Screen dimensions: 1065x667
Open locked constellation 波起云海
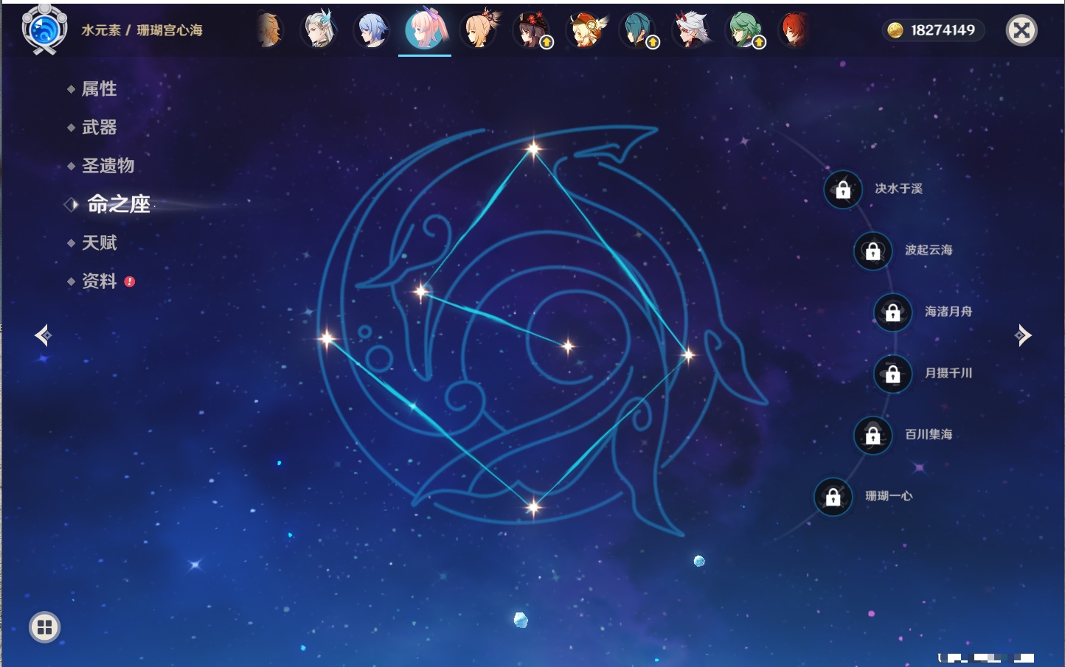tap(873, 251)
